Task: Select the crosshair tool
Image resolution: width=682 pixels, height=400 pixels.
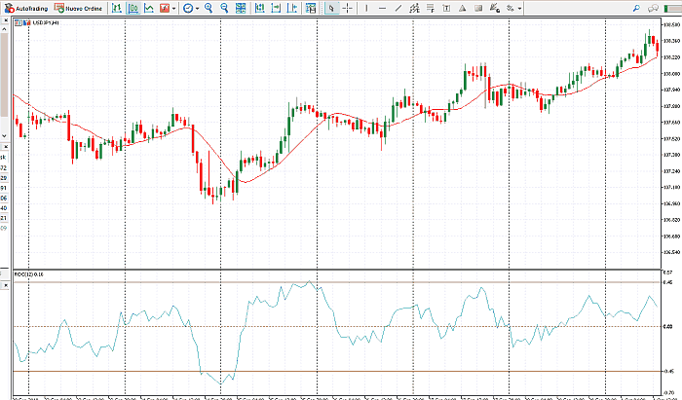Action: [348, 8]
